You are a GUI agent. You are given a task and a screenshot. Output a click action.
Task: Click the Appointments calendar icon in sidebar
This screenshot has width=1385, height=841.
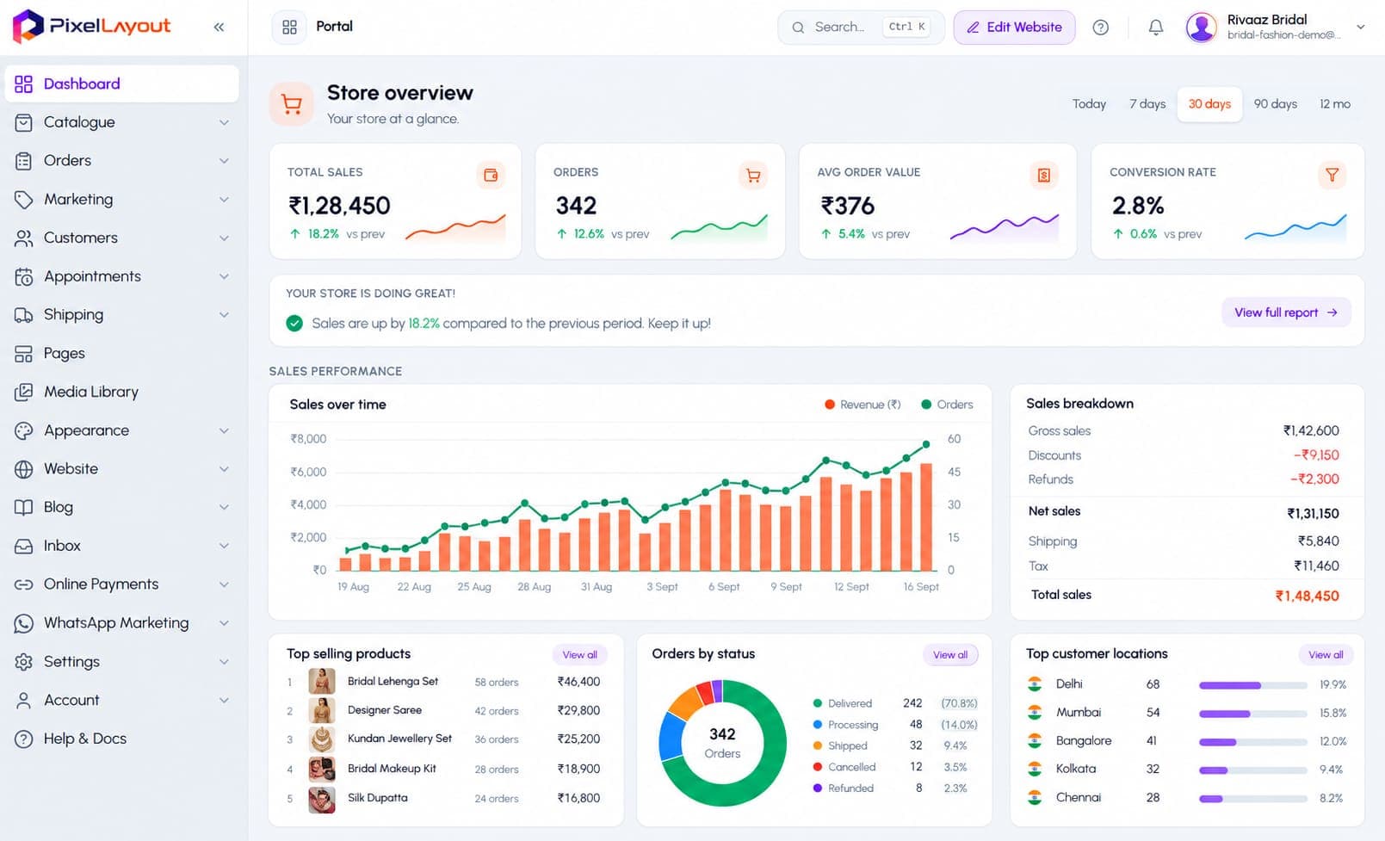tap(24, 276)
